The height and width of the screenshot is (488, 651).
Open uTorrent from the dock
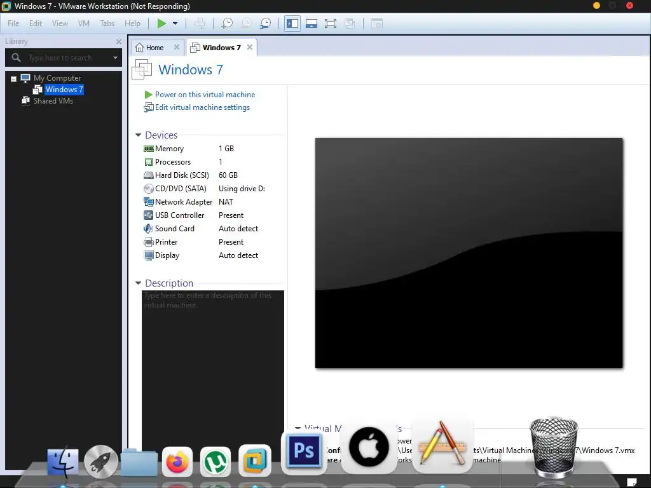click(x=216, y=462)
